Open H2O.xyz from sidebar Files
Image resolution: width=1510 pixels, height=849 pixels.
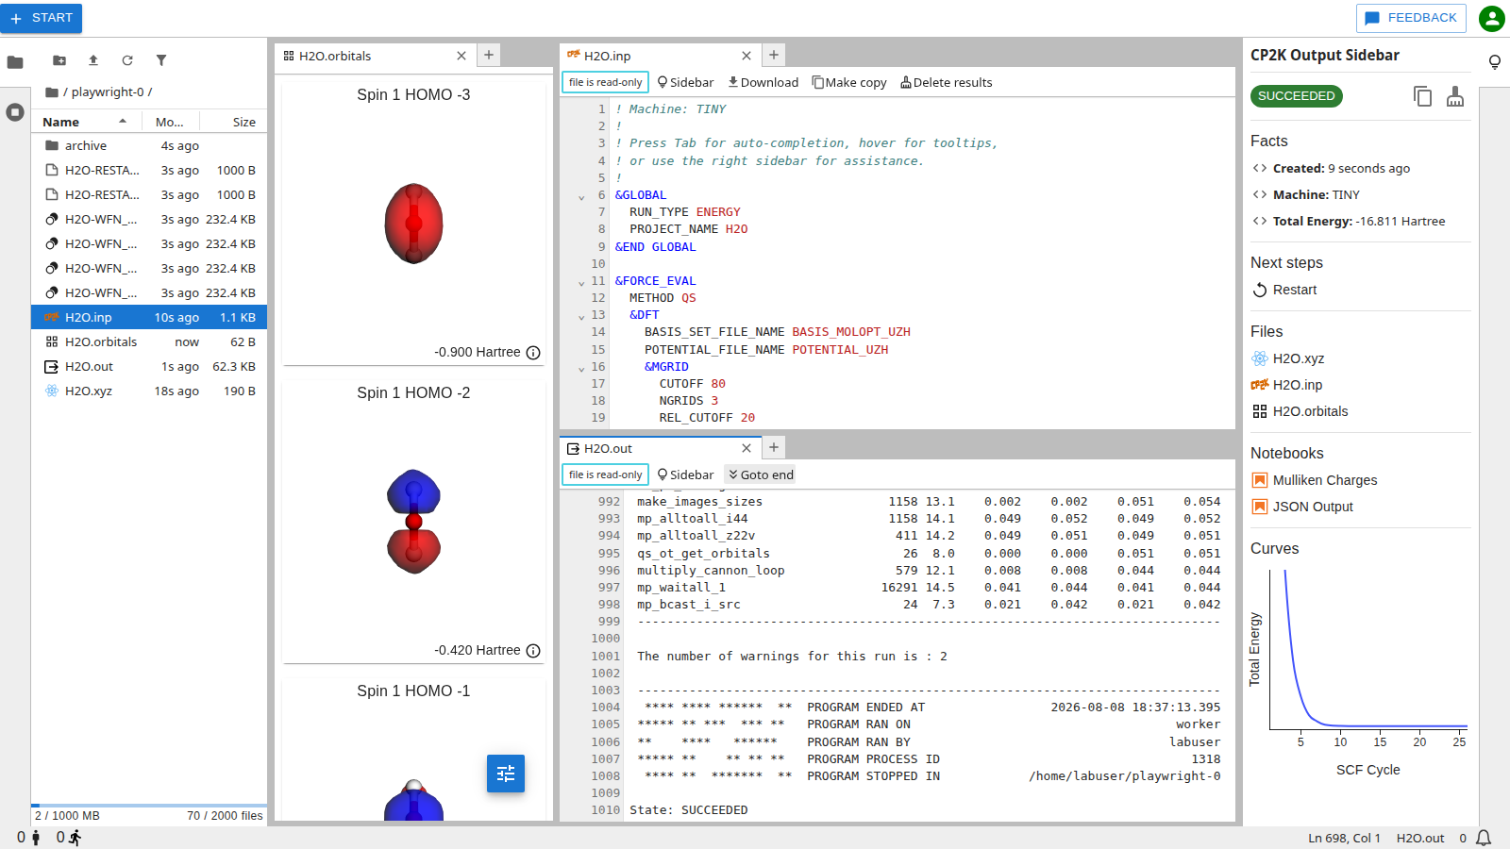pyautogui.click(x=1288, y=358)
